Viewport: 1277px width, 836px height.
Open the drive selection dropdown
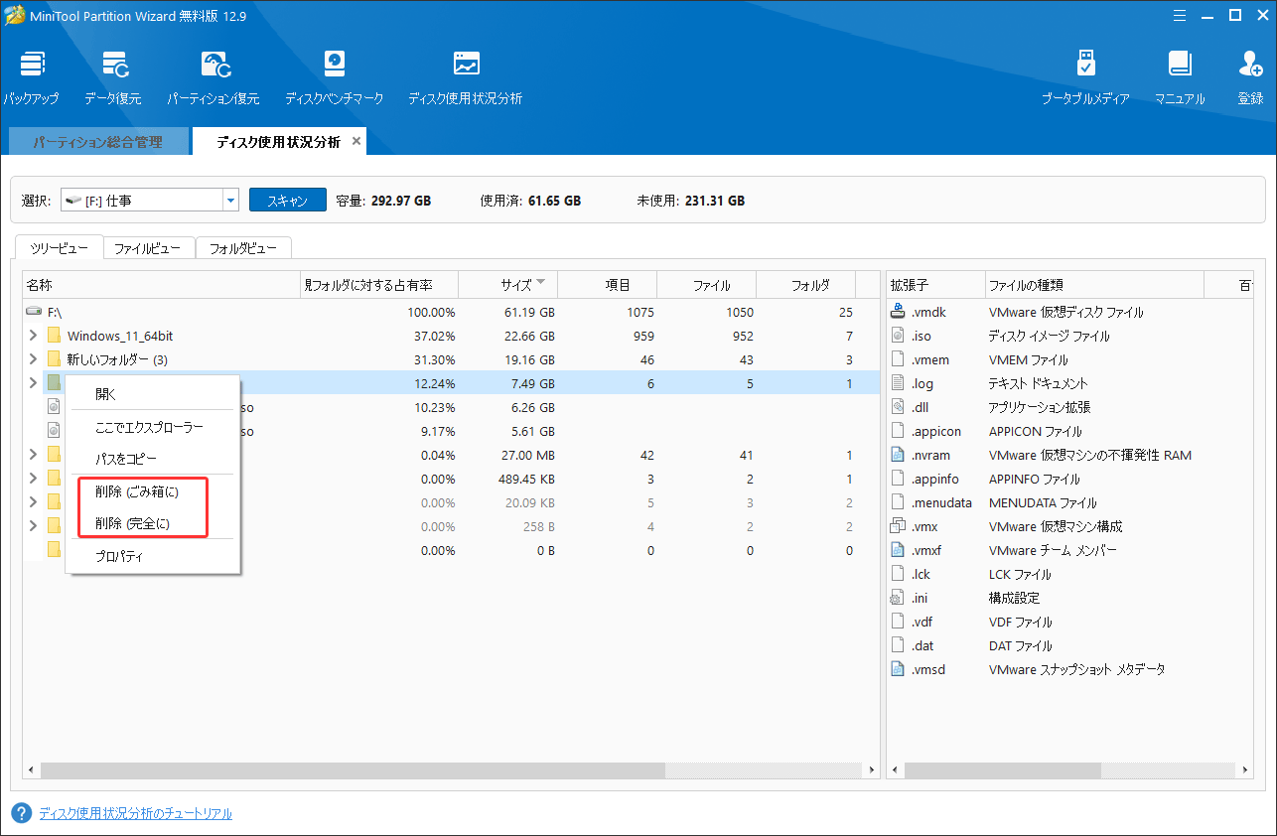click(230, 201)
